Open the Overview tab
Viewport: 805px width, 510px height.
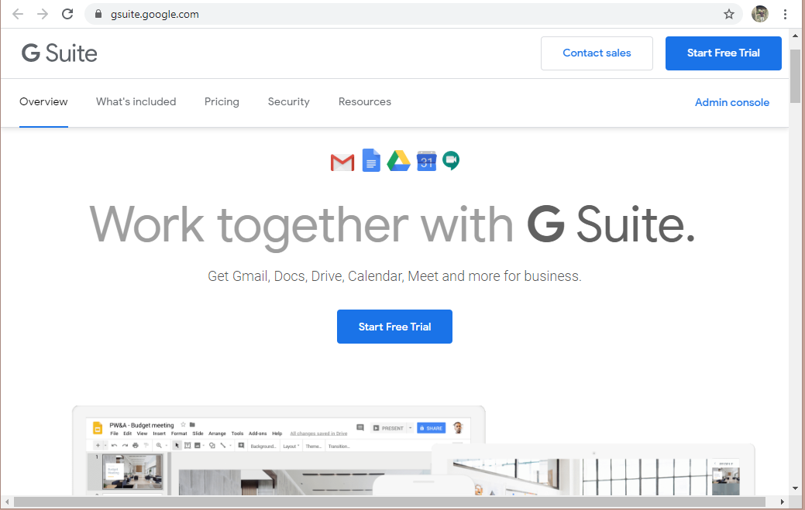pyautogui.click(x=43, y=101)
